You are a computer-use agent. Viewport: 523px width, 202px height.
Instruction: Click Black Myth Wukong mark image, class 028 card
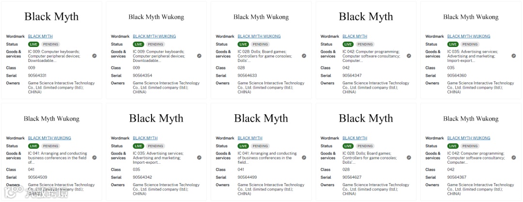click(261, 16)
